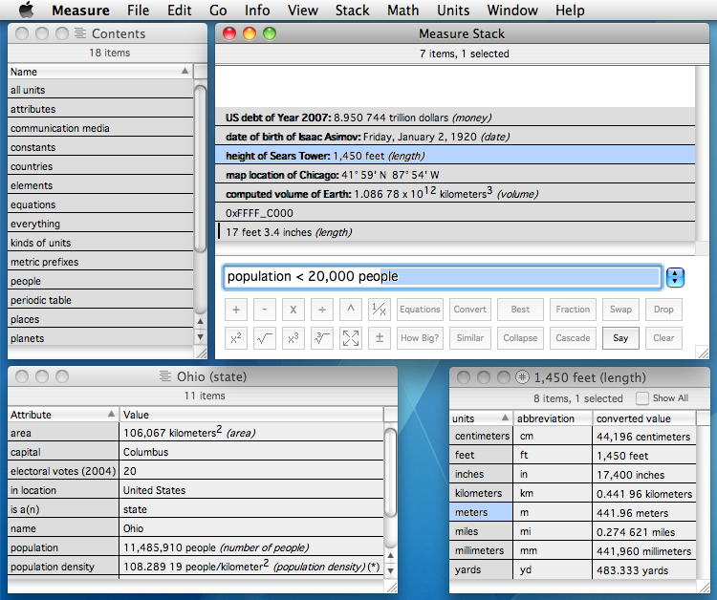Image resolution: width=717 pixels, height=600 pixels.
Task: Open the input history stepper beside entry field
Action: click(675, 277)
